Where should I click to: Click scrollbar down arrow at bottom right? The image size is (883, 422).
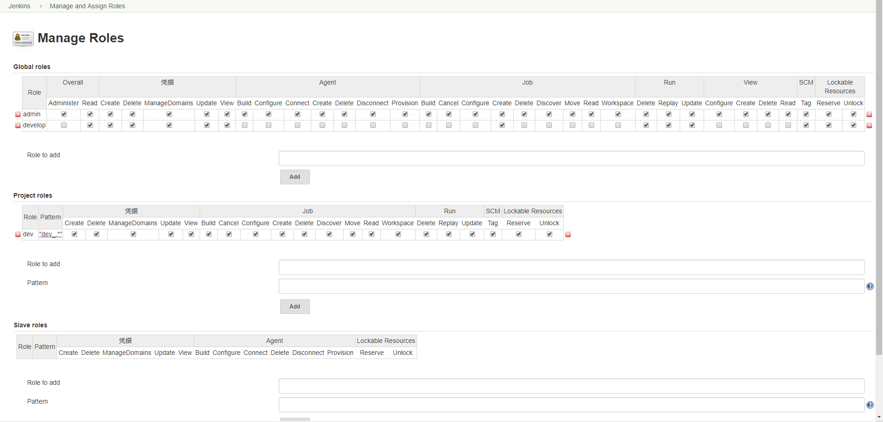(x=879, y=417)
